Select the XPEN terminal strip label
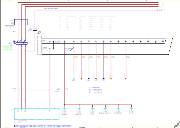This screenshot has width=180, height=128. point(45,48)
